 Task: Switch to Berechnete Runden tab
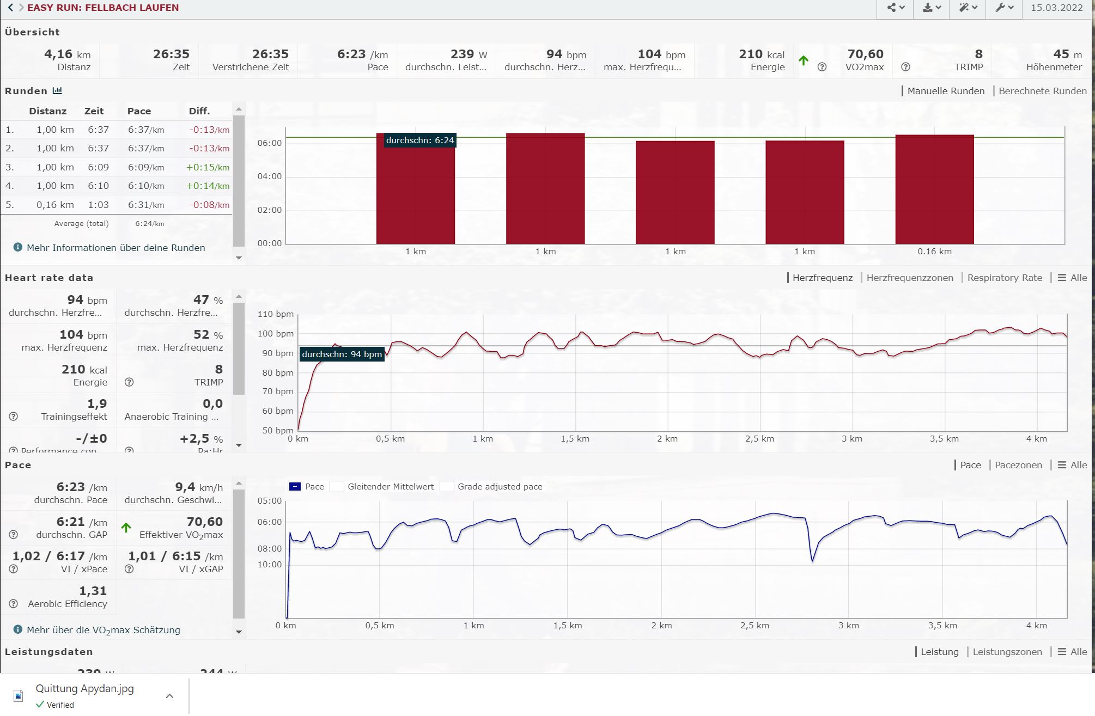(x=1042, y=91)
